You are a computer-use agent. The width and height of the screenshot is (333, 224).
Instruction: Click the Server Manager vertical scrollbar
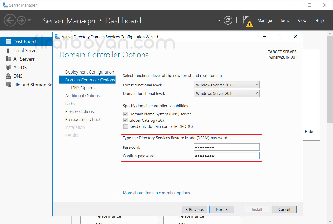(x=330, y=80)
